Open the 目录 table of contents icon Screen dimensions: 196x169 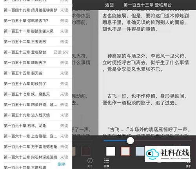pyautogui.click(x=107, y=163)
